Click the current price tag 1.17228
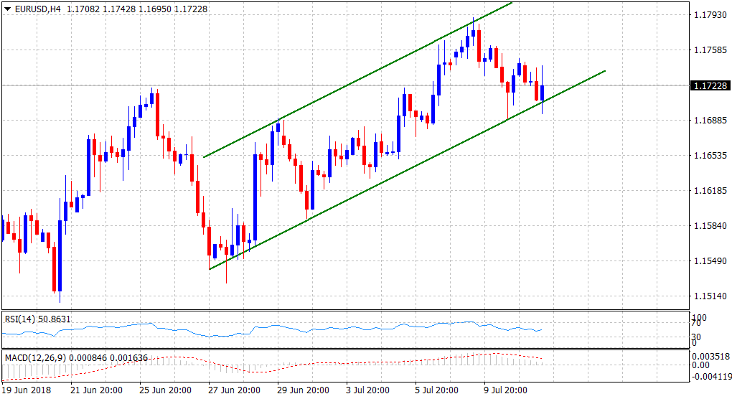732x399 pixels. click(710, 86)
